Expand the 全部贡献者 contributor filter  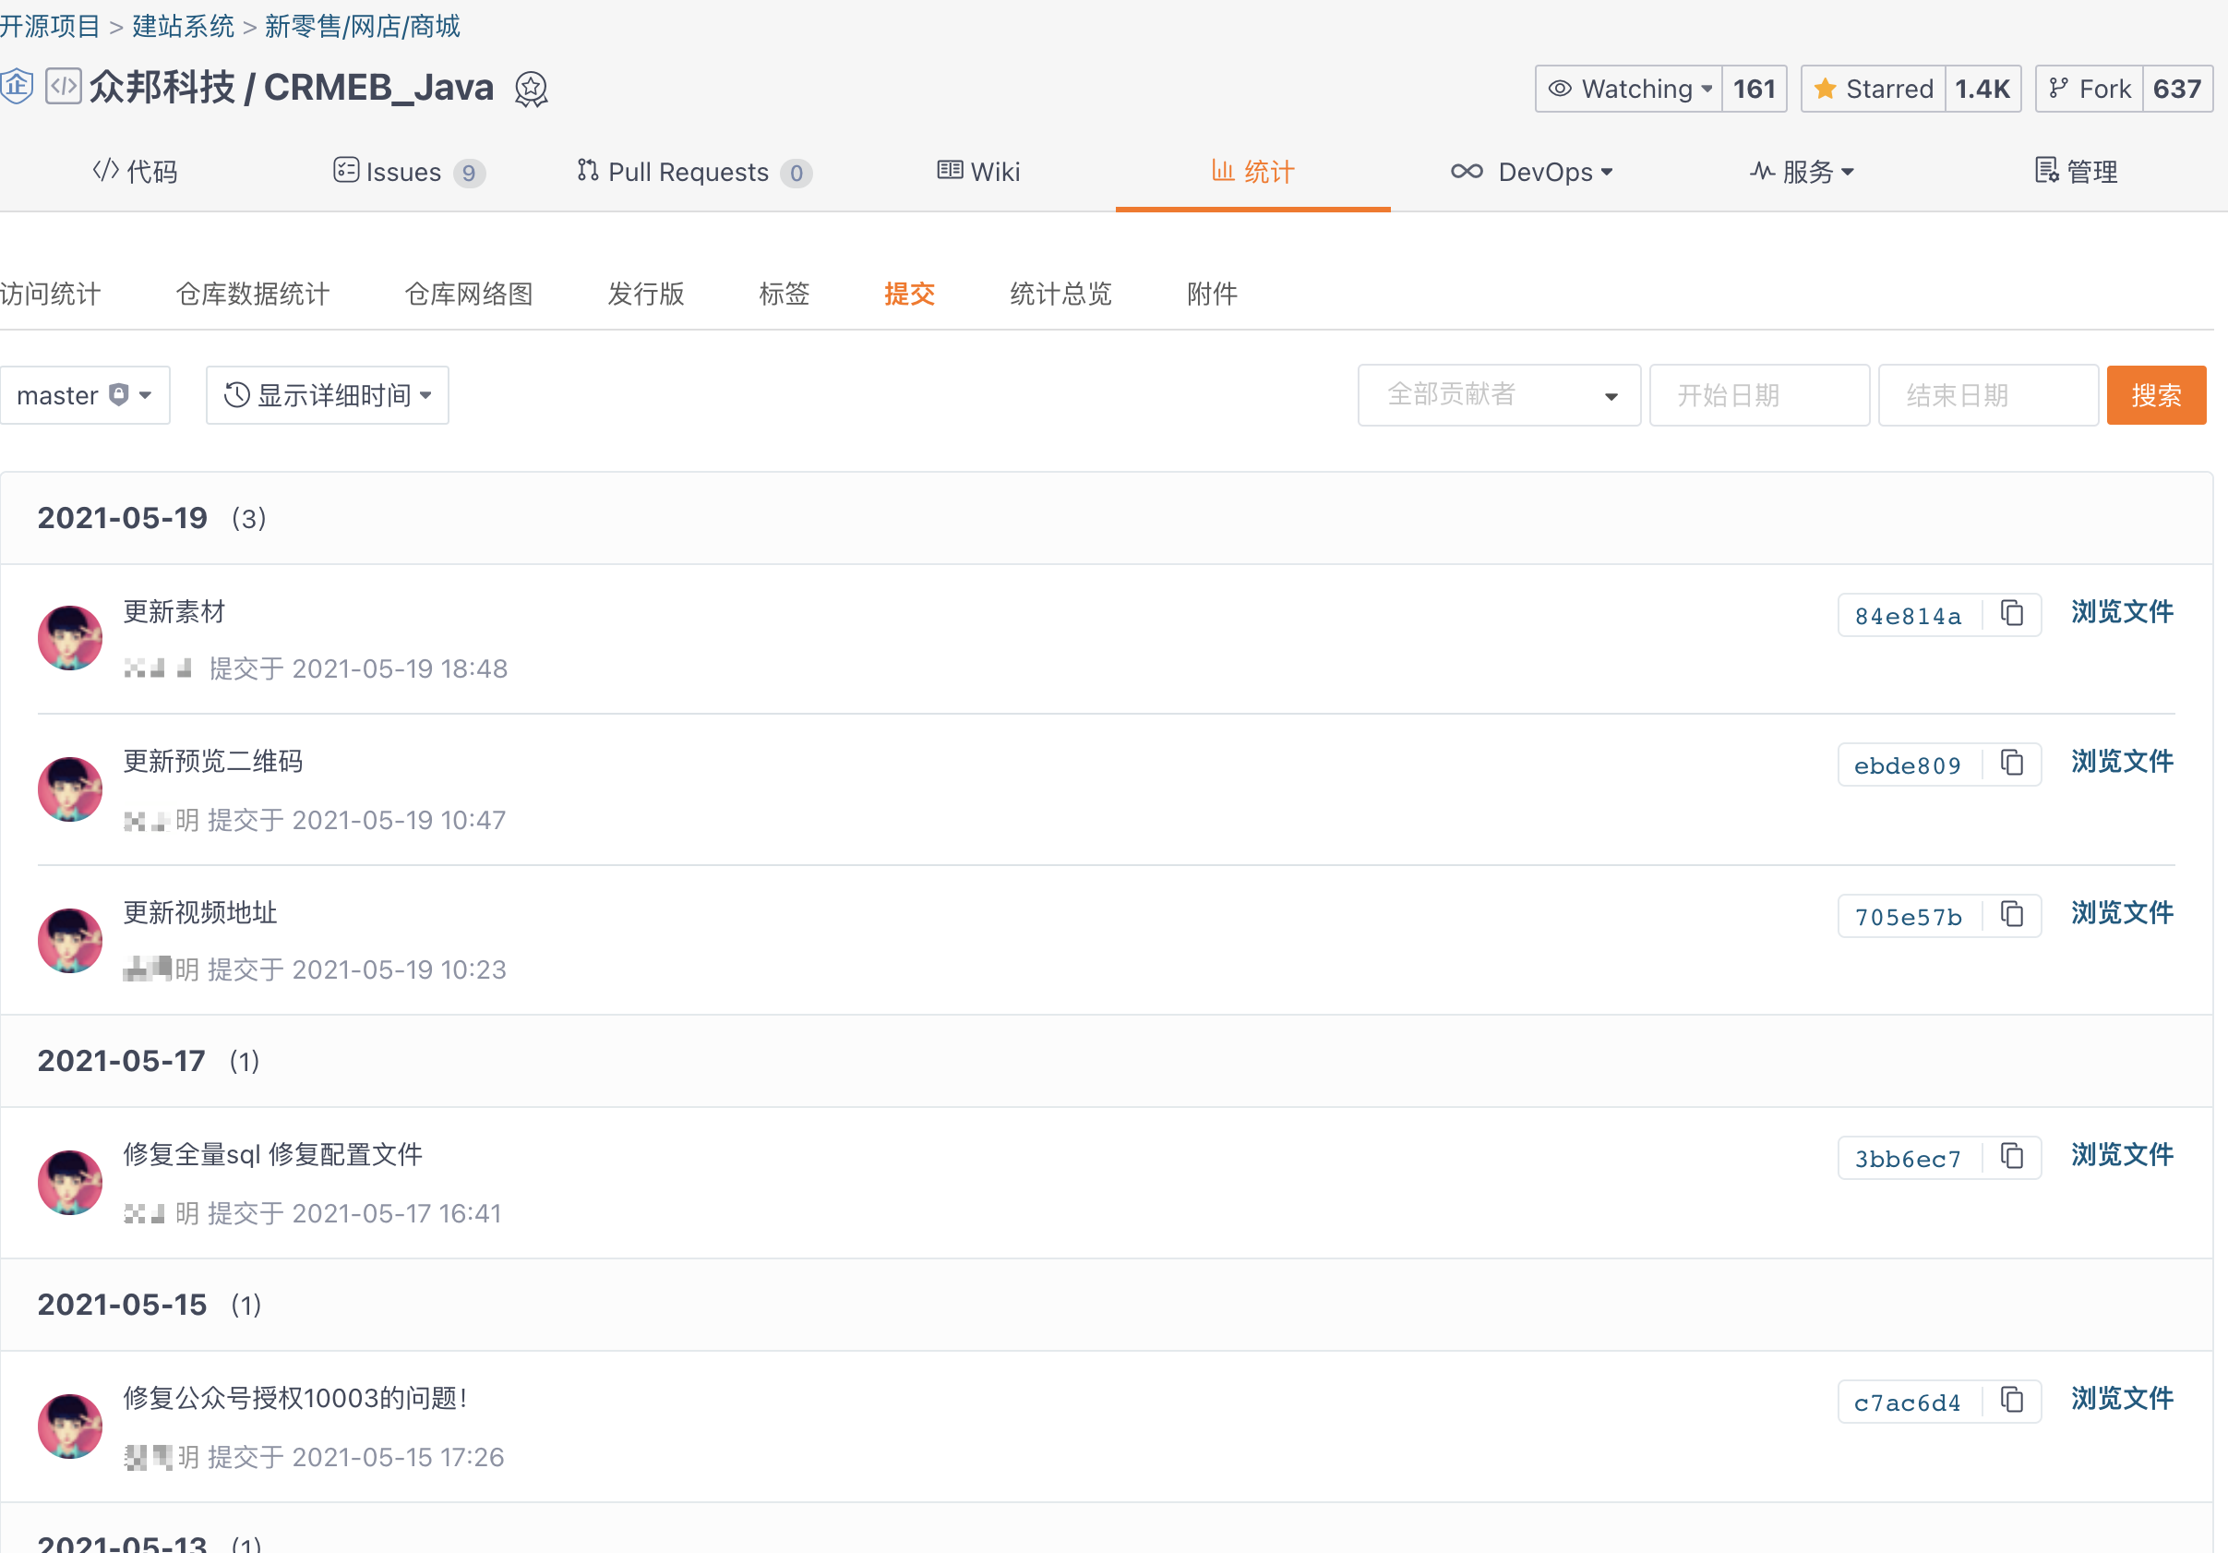(1499, 395)
